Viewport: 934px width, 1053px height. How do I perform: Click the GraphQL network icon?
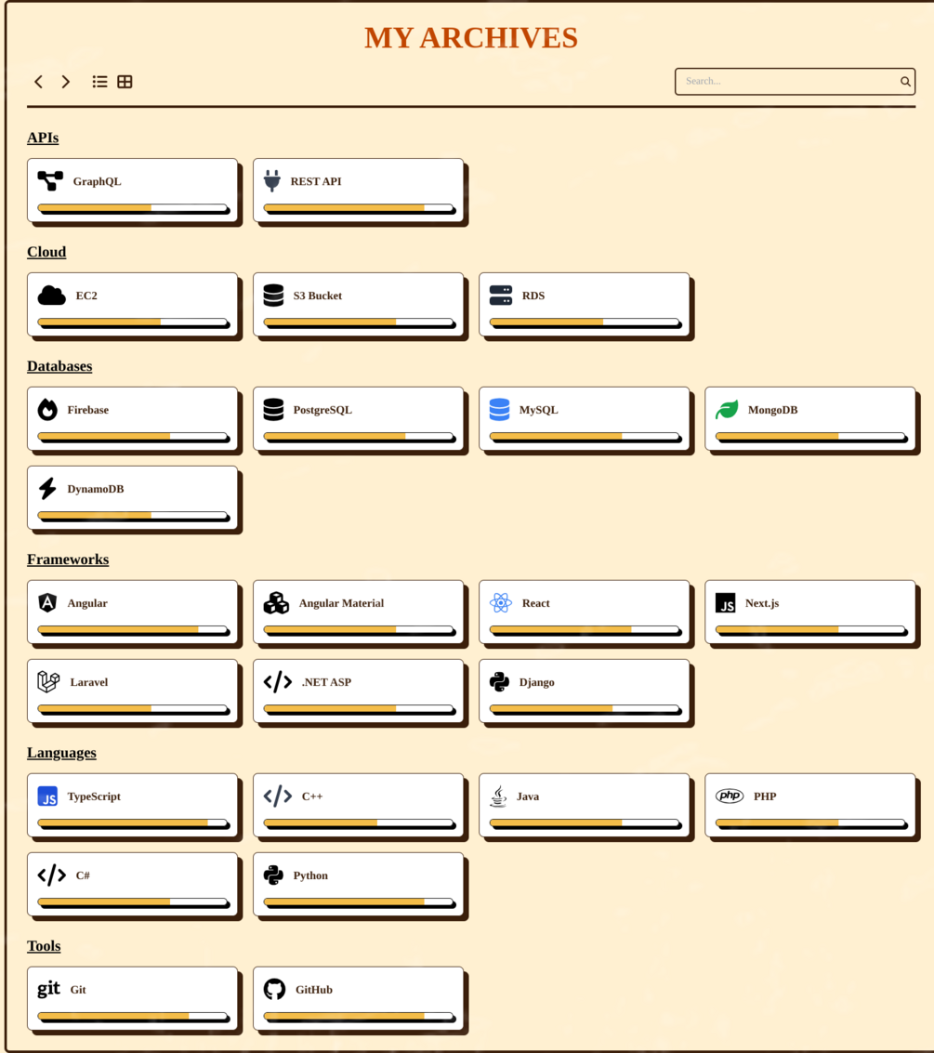[x=50, y=181]
